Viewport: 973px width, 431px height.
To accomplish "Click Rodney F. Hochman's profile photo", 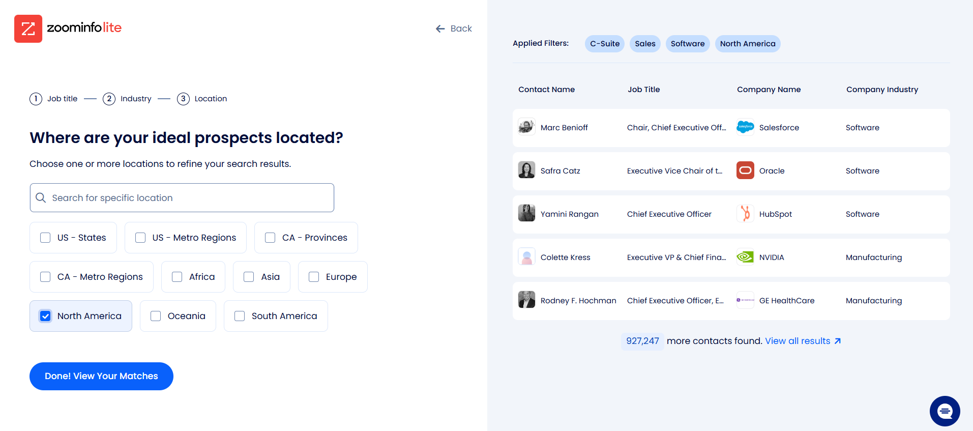I will [526, 299].
